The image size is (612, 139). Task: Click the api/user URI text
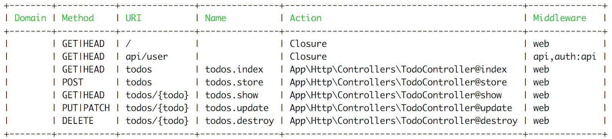coord(147,57)
